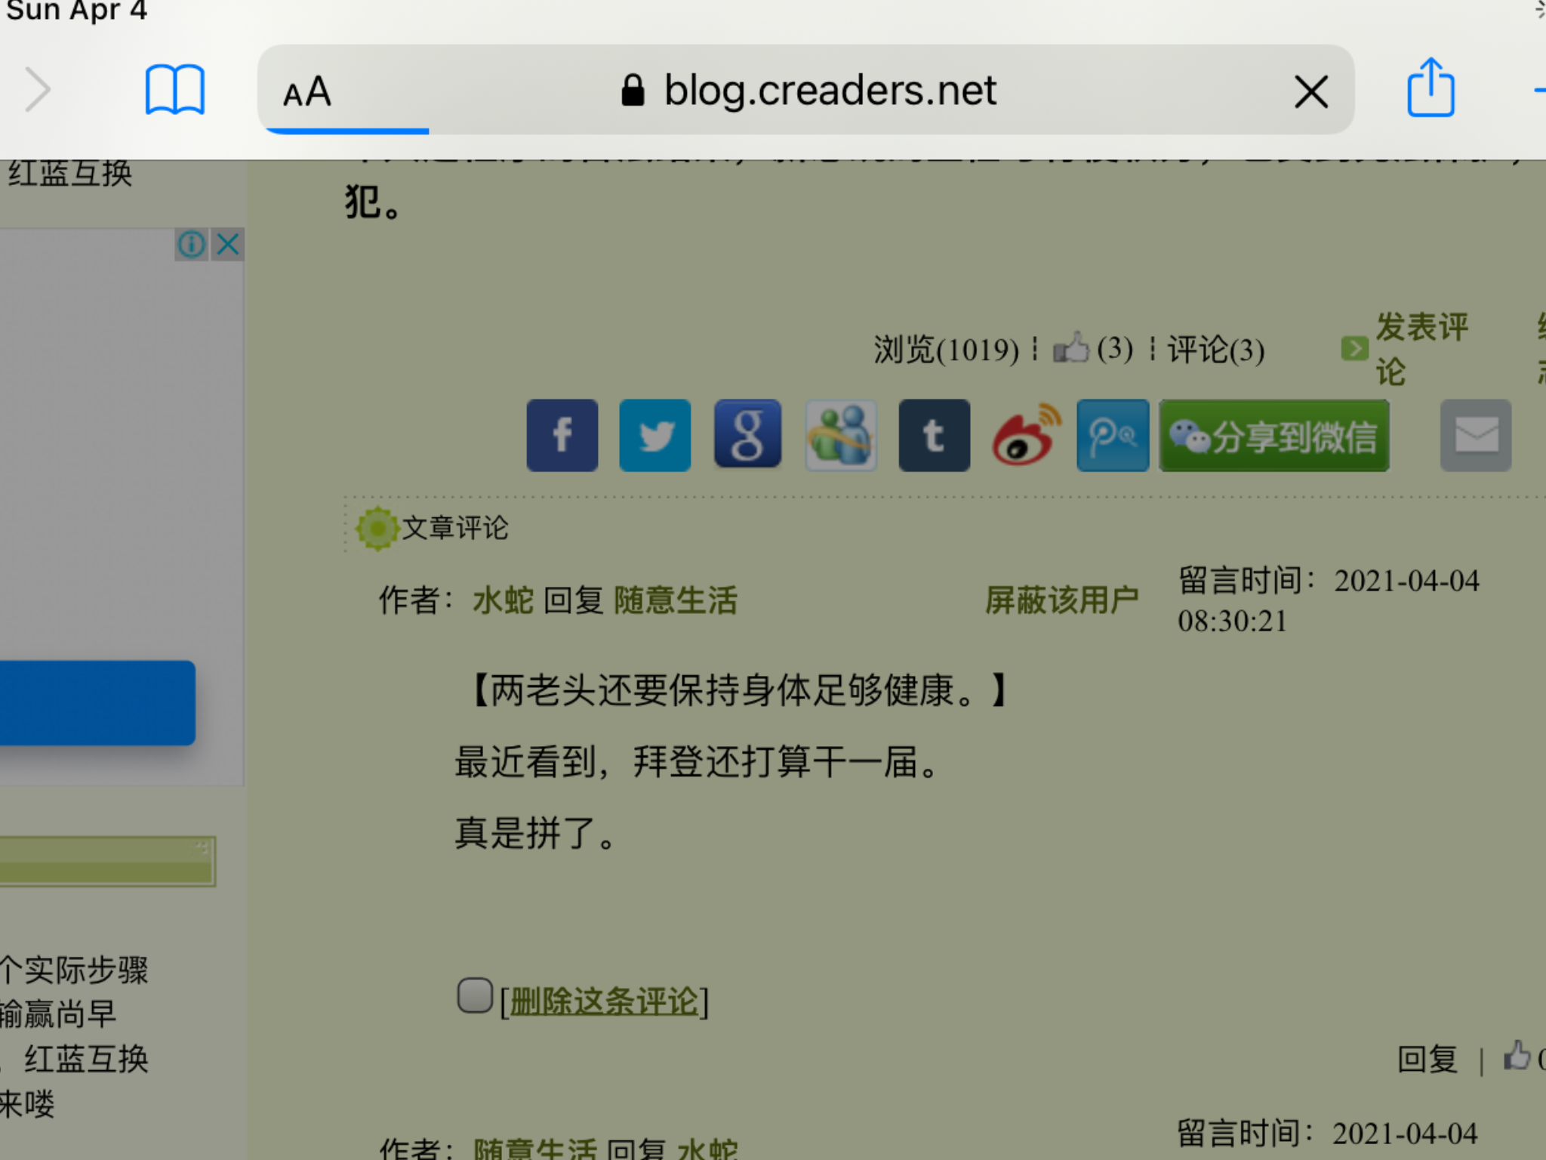
Task: Click 屏蔽该用户 link
Action: pos(1061,600)
